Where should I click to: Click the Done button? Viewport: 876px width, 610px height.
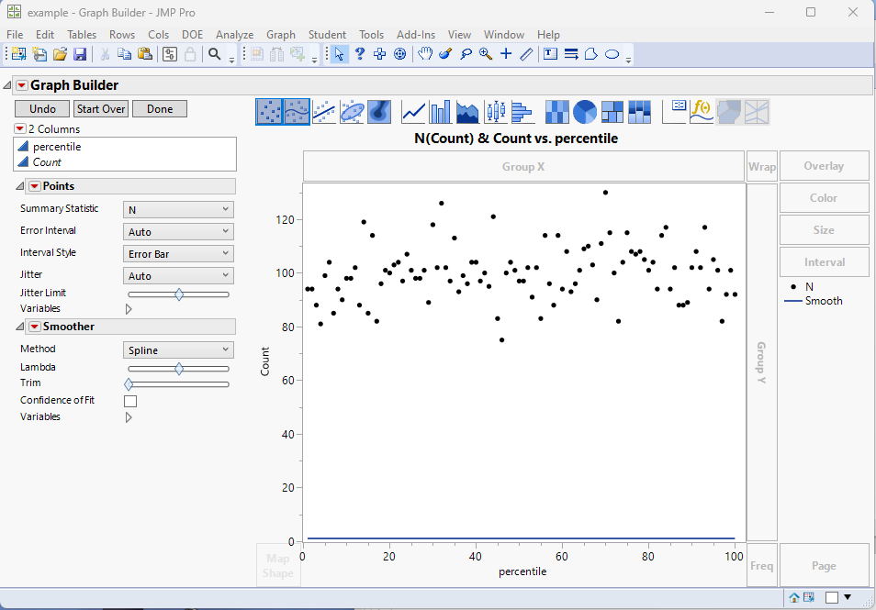tap(159, 108)
